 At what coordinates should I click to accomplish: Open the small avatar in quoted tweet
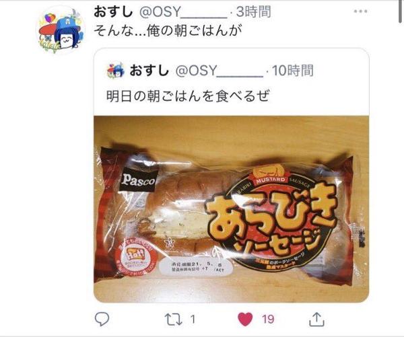tap(116, 70)
